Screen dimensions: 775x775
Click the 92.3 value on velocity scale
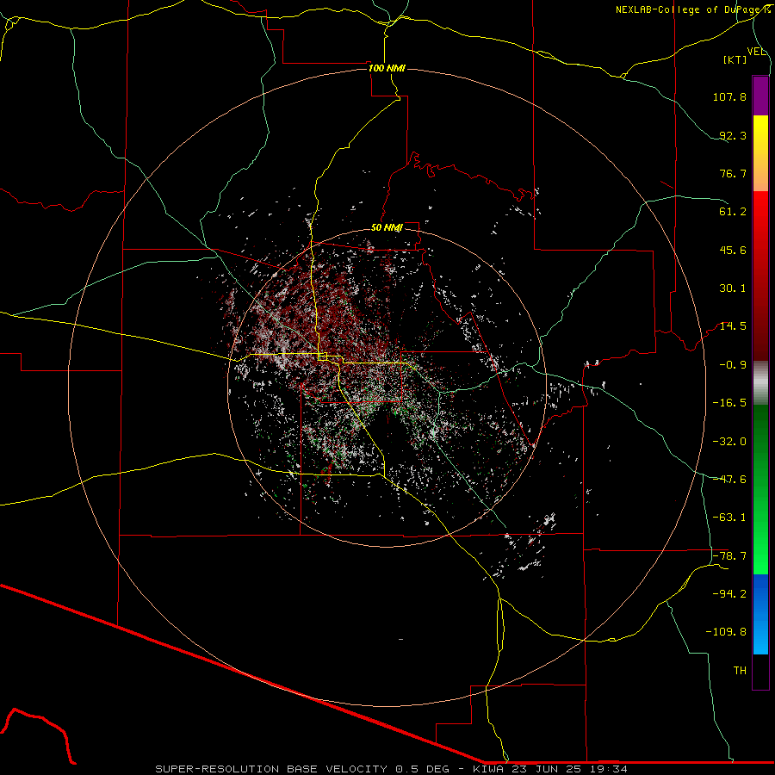point(733,135)
